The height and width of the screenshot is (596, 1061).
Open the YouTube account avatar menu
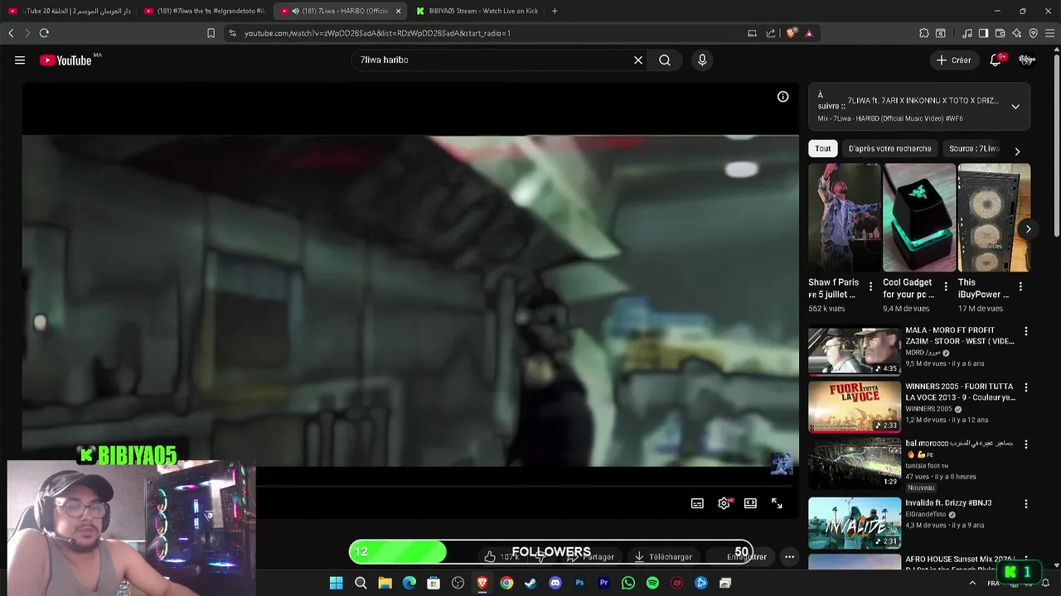(x=1027, y=60)
